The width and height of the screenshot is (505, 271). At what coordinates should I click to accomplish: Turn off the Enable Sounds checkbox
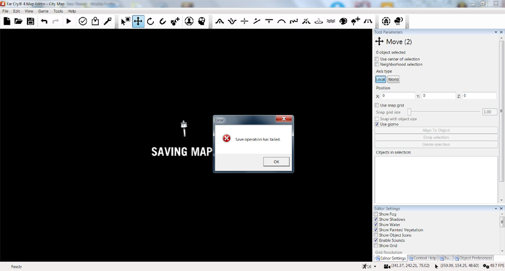point(376,241)
